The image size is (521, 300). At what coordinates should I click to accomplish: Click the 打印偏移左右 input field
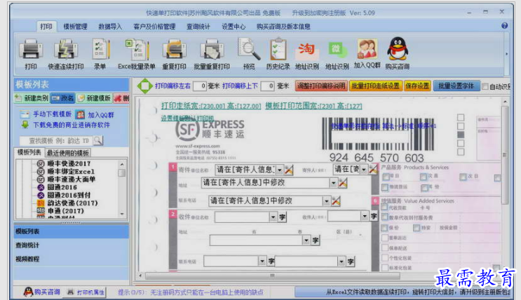[200, 86]
